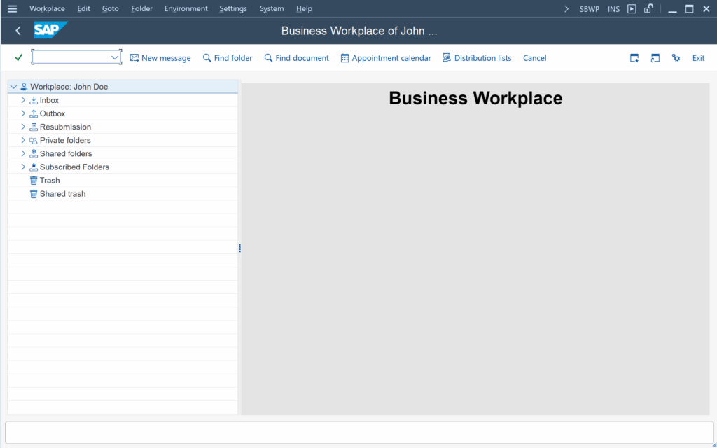Generate a shortcut using the shortcut window icon

655,58
